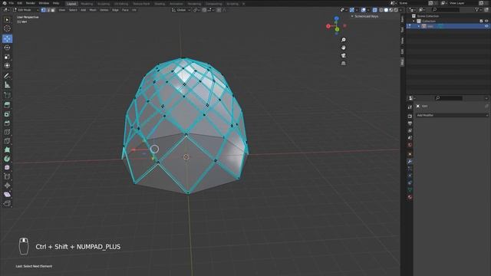The width and height of the screenshot is (491, 276).
Task: Open the pivot point dropdown
Action: pos(196,10)
